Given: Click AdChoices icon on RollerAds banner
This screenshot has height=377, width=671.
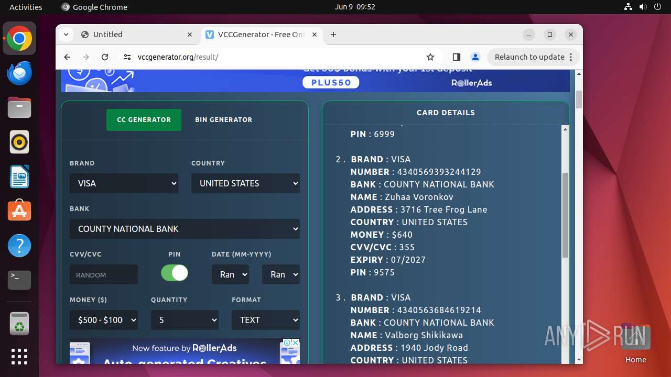Looking at the screenshot, I should tap(287, 342).
